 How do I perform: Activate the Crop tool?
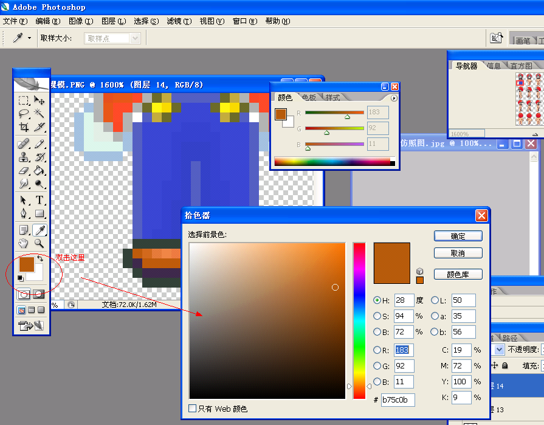pos(23,127)
